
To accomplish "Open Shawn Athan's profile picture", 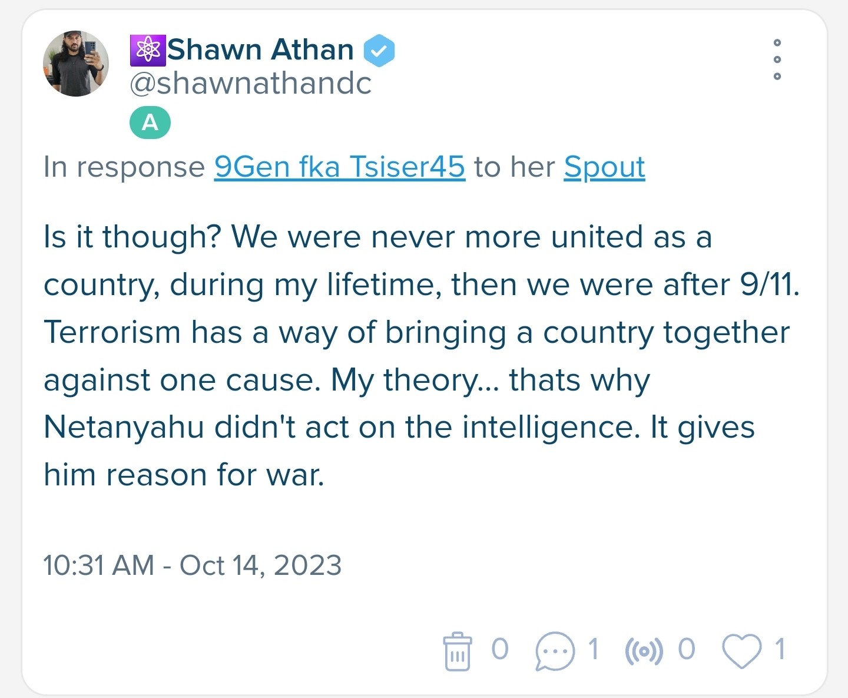I will click(76, 64).
